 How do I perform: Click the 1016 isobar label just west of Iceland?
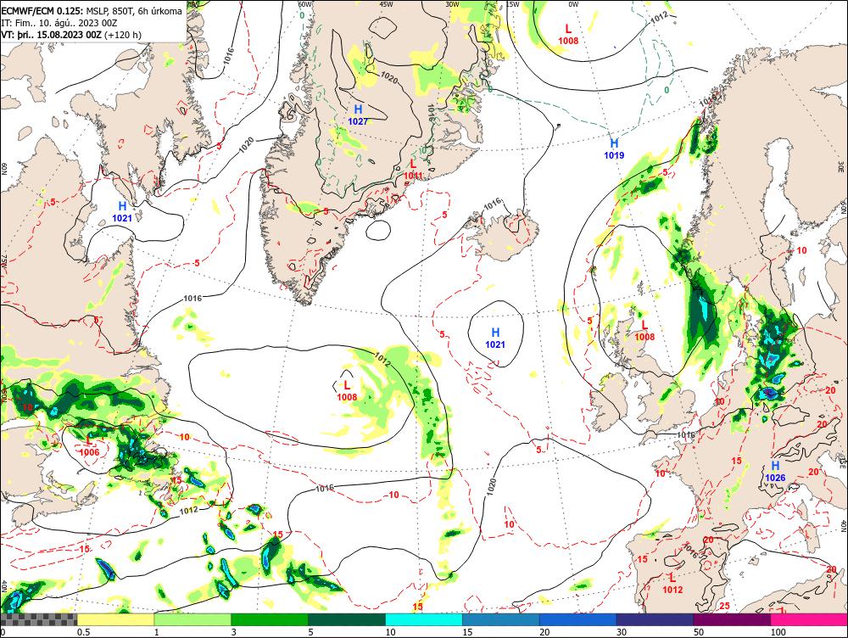click(492, 204)
